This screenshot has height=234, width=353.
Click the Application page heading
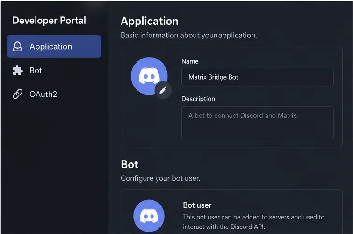[150, 21]
